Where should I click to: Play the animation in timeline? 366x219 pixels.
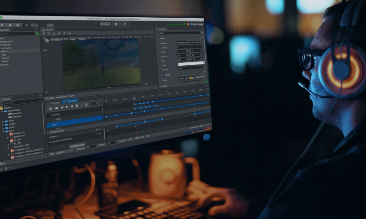click(67, 107)
